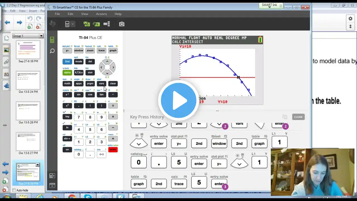Open the Attachments paperclip side tab
The image size is (357, 201).
click(x=6, y=62)
